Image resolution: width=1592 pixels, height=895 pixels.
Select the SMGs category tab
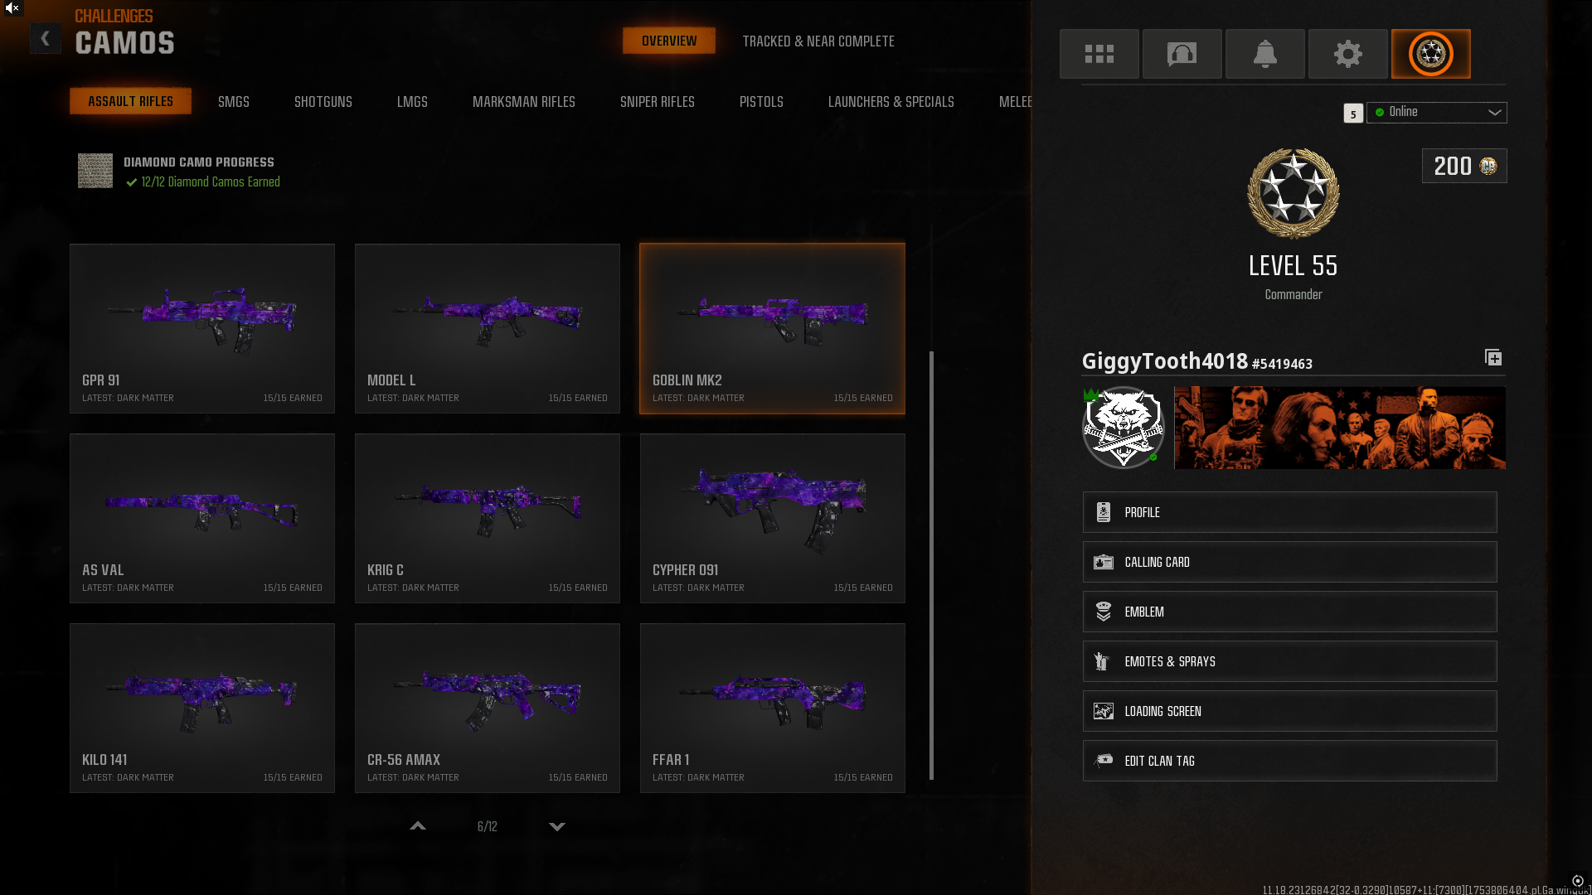[234, 102]
